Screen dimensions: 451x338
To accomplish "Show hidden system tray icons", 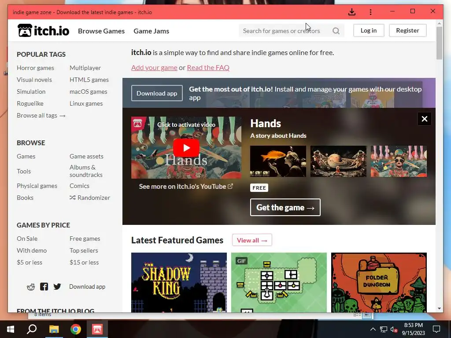I will [373, 329].
